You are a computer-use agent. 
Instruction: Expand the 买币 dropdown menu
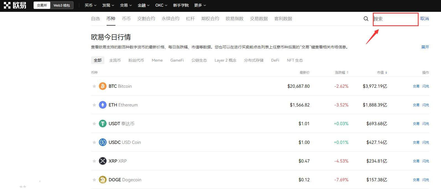pyautogui.click(x=91, y=5)
